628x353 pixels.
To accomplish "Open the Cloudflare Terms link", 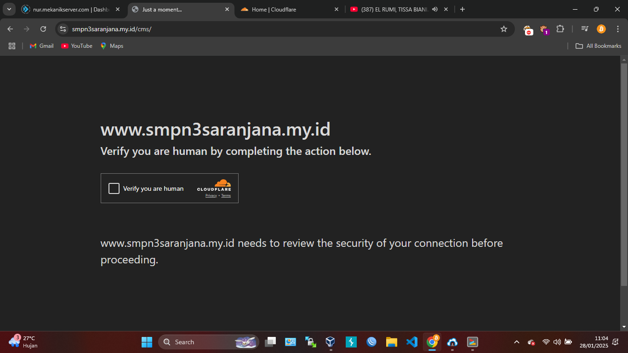I will (226, 196).
